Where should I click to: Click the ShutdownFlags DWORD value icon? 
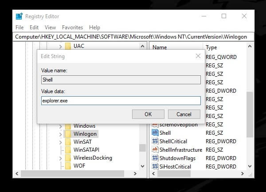point(155,158)
